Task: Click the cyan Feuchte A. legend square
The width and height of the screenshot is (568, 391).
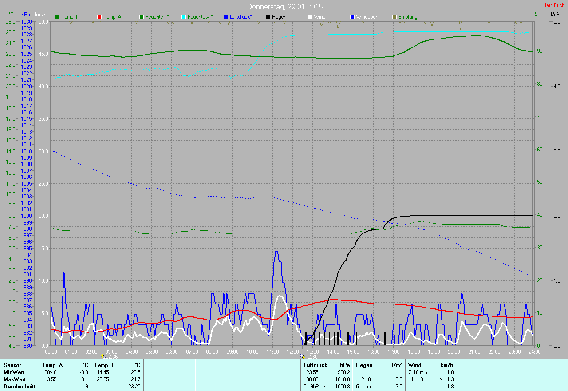Action: (184, 17)
